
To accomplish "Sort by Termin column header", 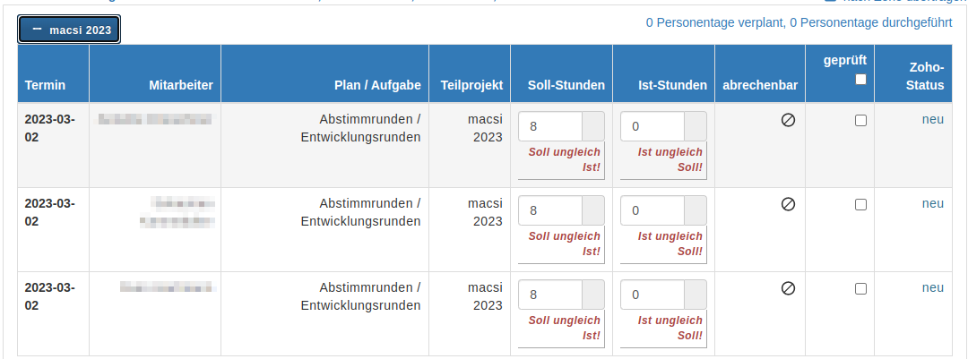I will coord(45,85).
